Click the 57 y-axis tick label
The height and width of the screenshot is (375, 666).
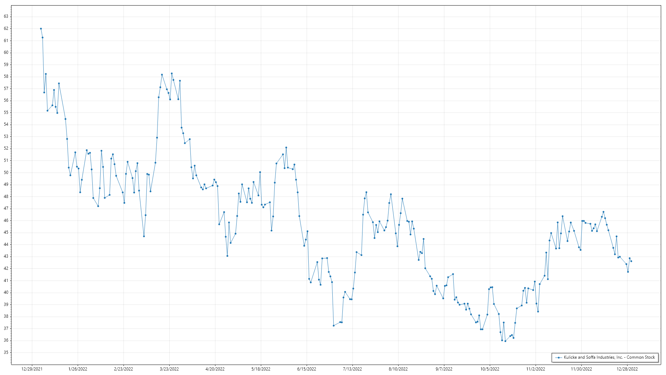pos(6,89)
